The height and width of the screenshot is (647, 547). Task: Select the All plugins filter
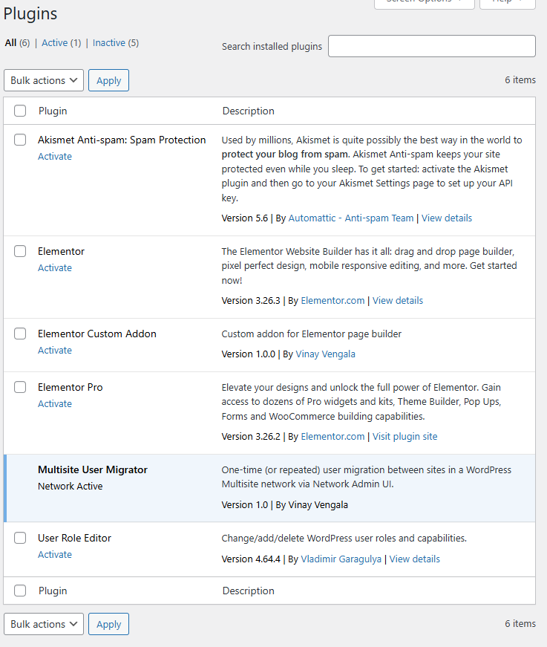pyautogui.click(x=10, y=43)
